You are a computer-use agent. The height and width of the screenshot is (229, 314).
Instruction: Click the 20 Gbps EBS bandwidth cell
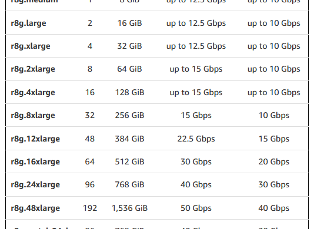tap(274, 162)
